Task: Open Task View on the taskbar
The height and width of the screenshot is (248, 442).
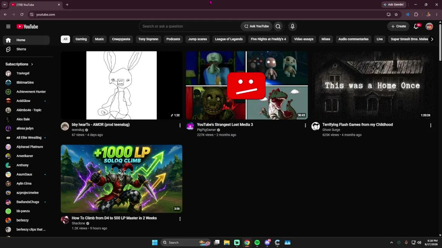Action: (x=217, y=242)
